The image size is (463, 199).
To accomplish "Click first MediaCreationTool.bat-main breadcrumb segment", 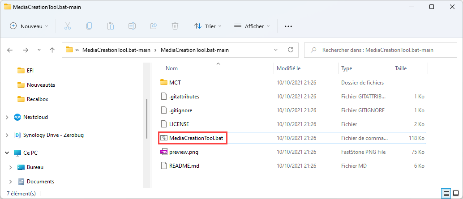I will pyautogui.click(x=116, y=50).
